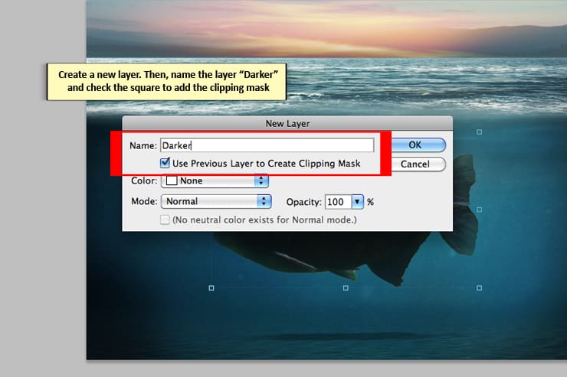
Task: Expand the Mode dropdown showing Normal
Action: 215,201
